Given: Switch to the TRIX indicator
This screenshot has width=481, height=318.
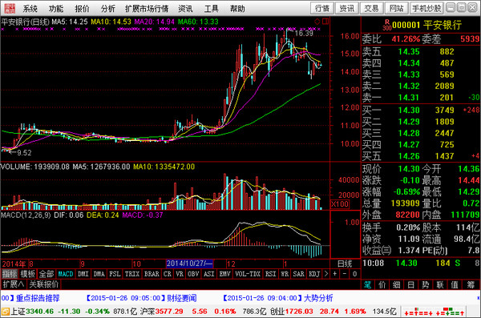Looking at the screenshot, I should (132, 274).
